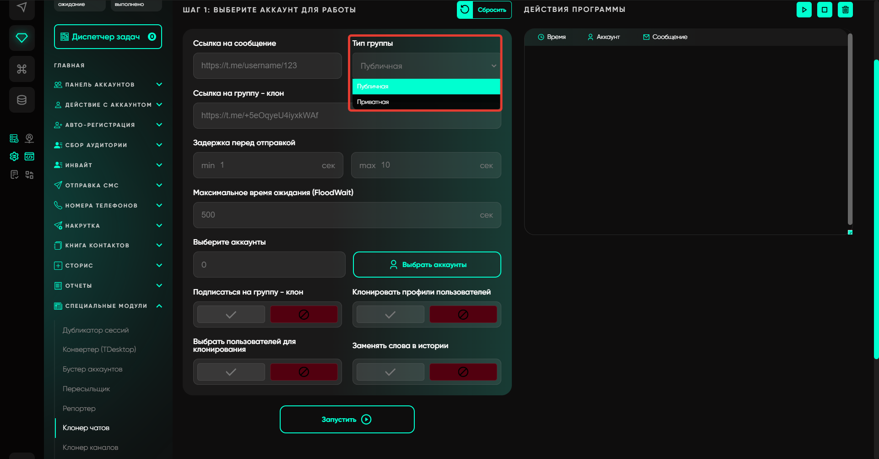Click the Выбрать аккаунты button

[x=427, y=265]
